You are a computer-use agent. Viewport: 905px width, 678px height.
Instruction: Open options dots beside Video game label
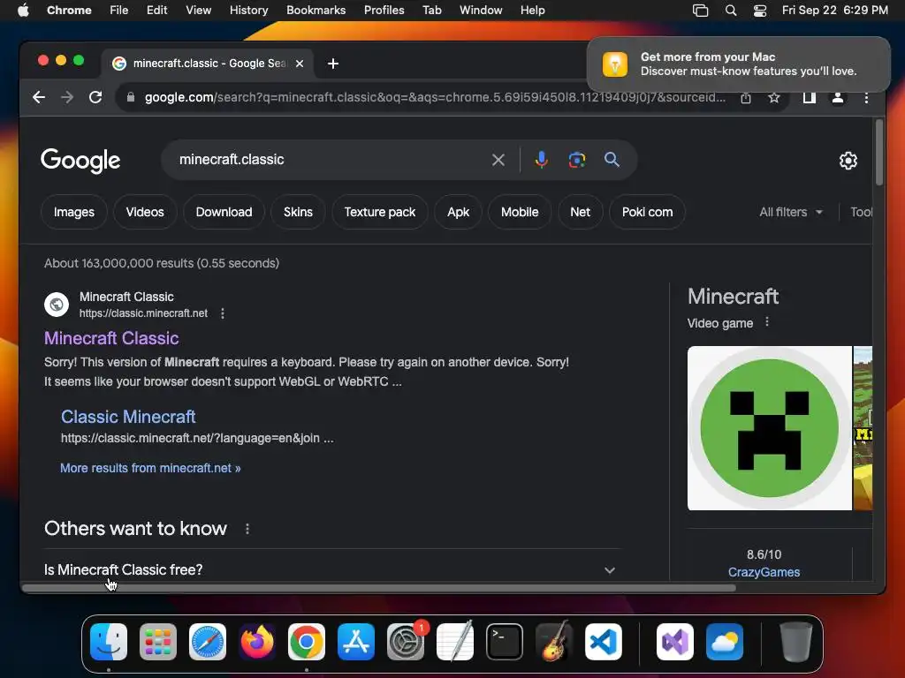coord(767,321)
